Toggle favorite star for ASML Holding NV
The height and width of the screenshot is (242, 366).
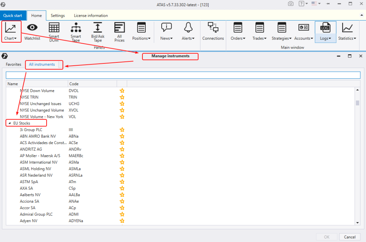(x=122, y=169)
